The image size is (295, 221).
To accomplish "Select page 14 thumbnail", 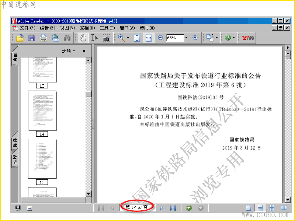I will tap(42, 110).
